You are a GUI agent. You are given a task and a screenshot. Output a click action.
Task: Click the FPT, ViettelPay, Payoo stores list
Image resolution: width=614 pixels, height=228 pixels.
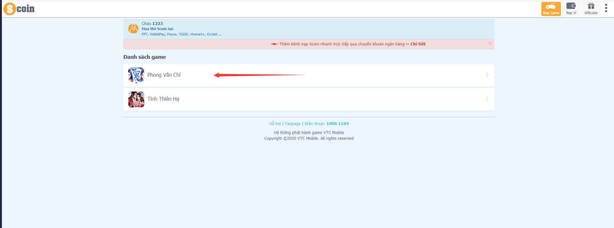[182, 34]
